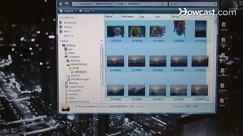This screenshot has height=136, width=243.
Task: Select the DSC00605 sunset thumbnail
Action: click(179, 61)
